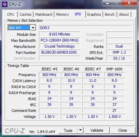Click the 2T Command Rate value

click(114, 111)
